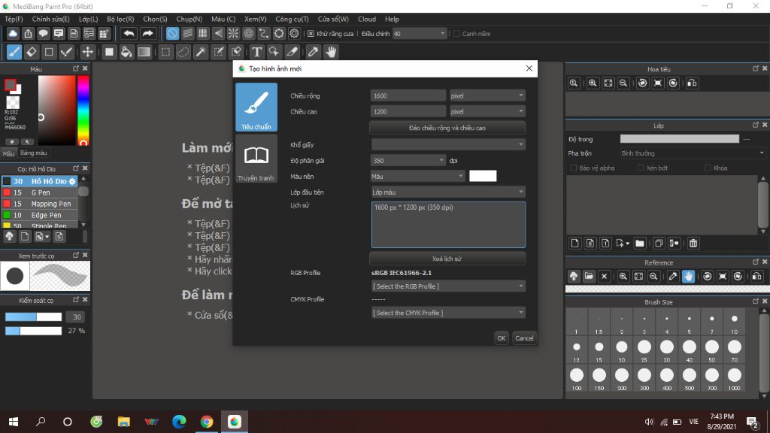Zoom out within Hoa tiêu navigator panel
Viewport: 770px width, 433px height.
tap(623, 83)
